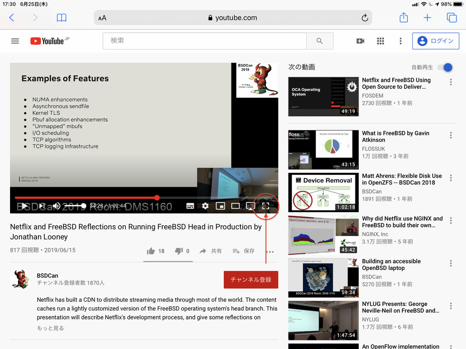Open Device Removal video thumbnail
Viewport: 466px width, 349px height.
(x=323, y=192)
